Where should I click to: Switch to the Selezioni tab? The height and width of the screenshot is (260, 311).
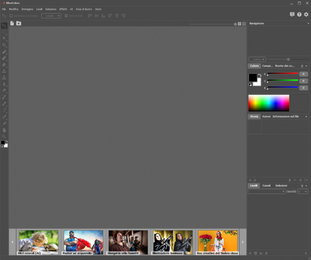281,185
